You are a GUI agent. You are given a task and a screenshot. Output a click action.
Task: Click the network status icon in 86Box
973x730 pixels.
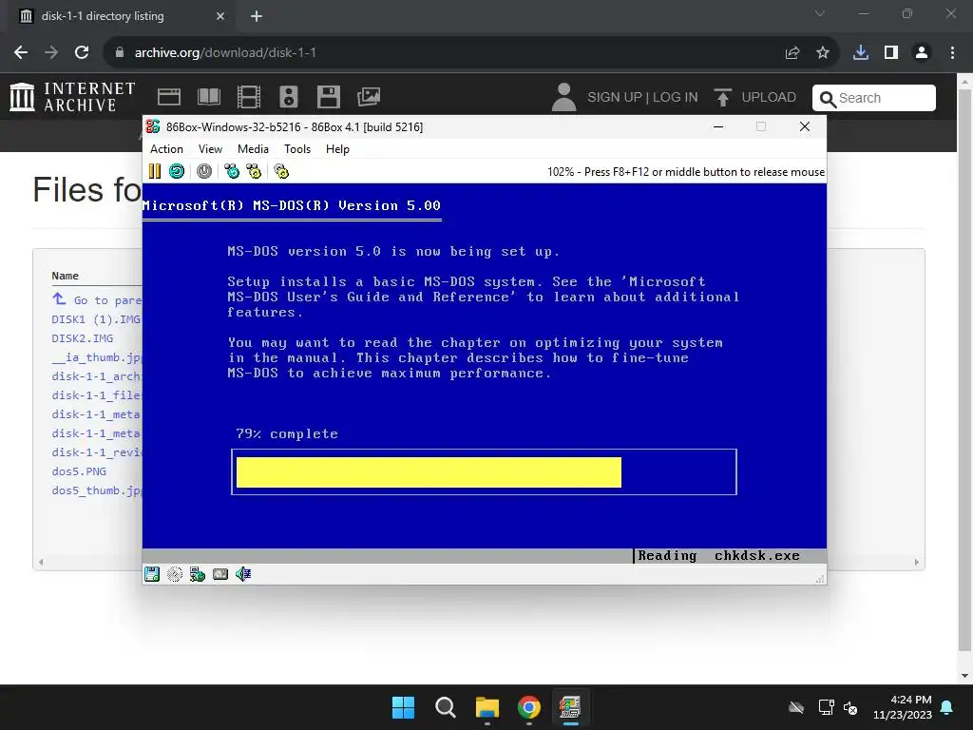tap(198, 574)
